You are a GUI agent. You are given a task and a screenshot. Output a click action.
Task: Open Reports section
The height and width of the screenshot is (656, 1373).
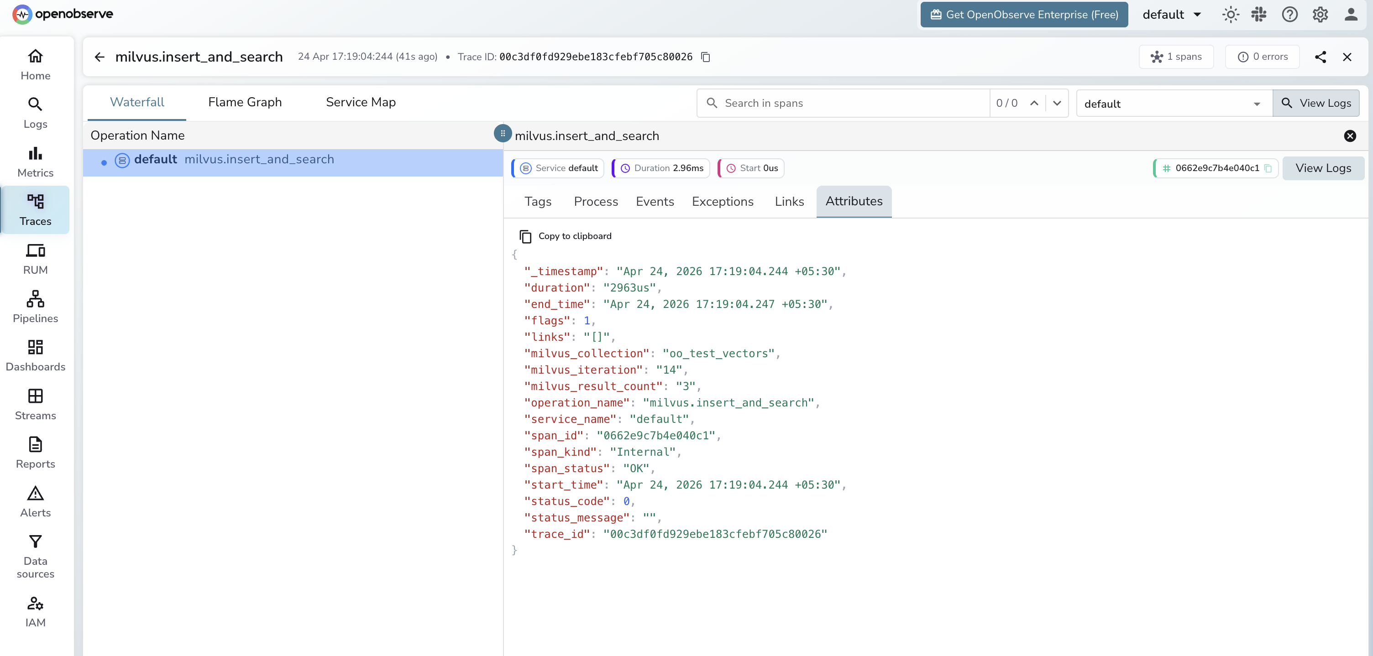click(x=35, y=453)
